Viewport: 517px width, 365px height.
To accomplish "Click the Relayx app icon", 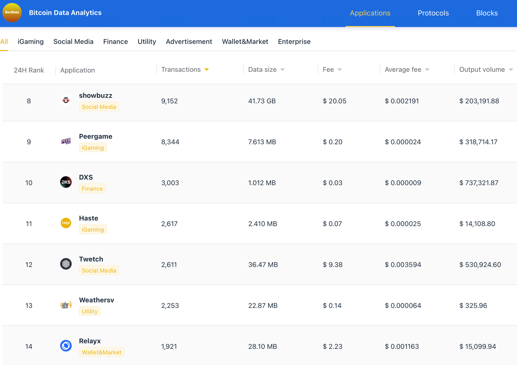I will click(66, 346).
